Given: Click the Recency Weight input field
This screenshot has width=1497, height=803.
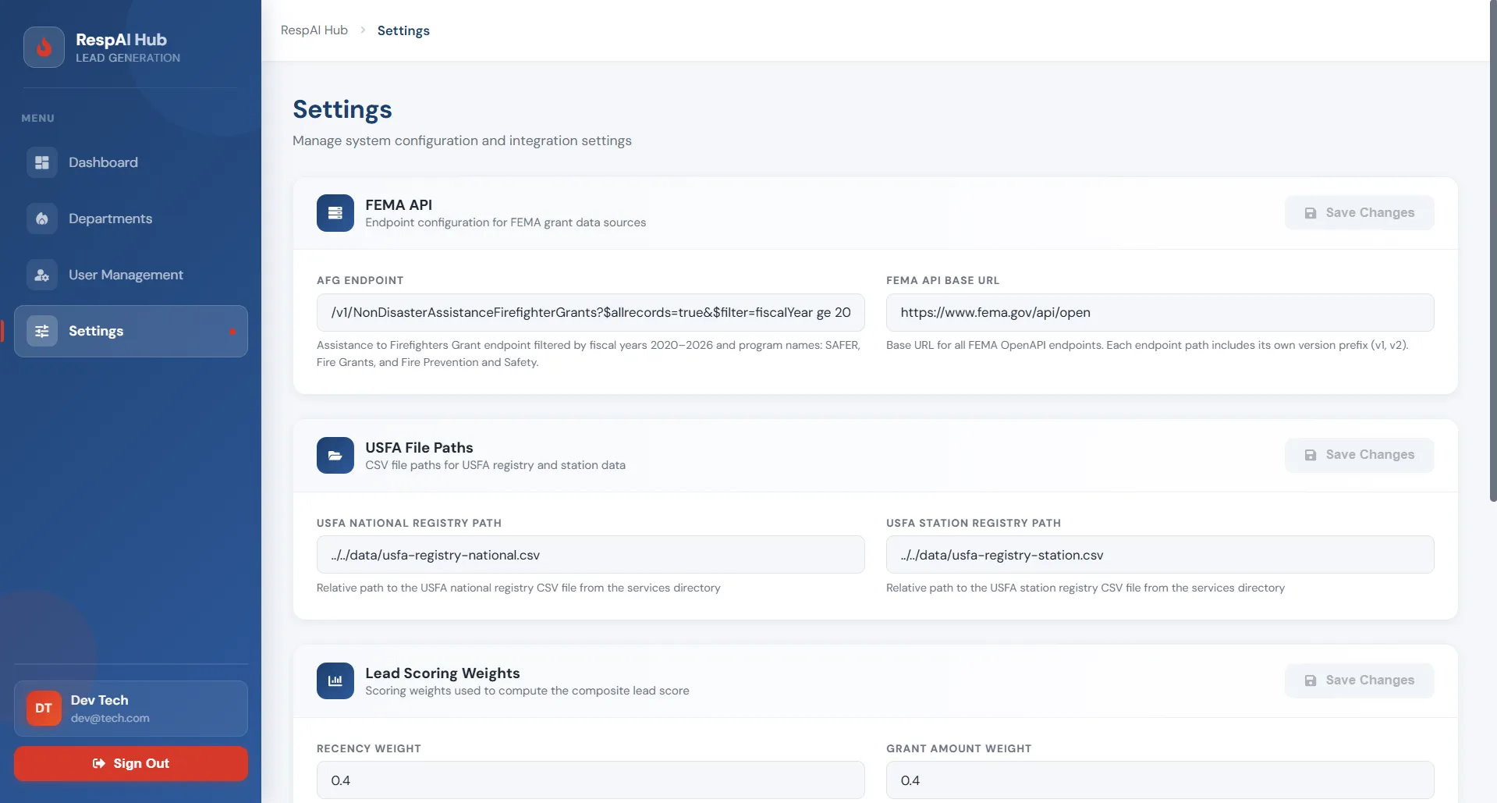Looking at the screenshot, I should click(591, 780).
